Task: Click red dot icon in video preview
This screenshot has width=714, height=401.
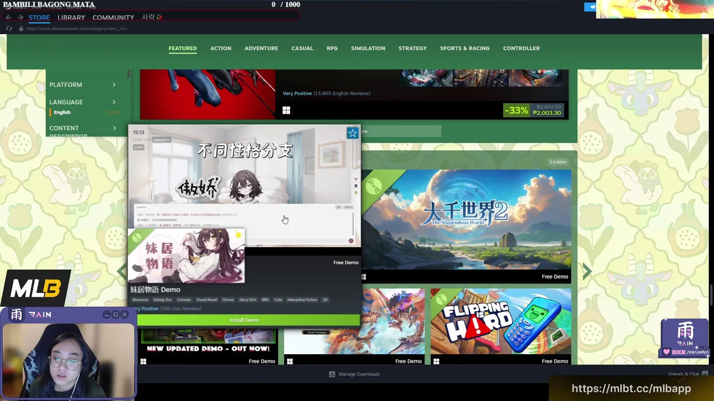Action: coord(351,241)
